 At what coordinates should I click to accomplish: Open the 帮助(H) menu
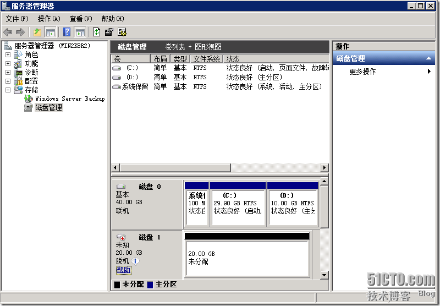(x=113, y=19)
